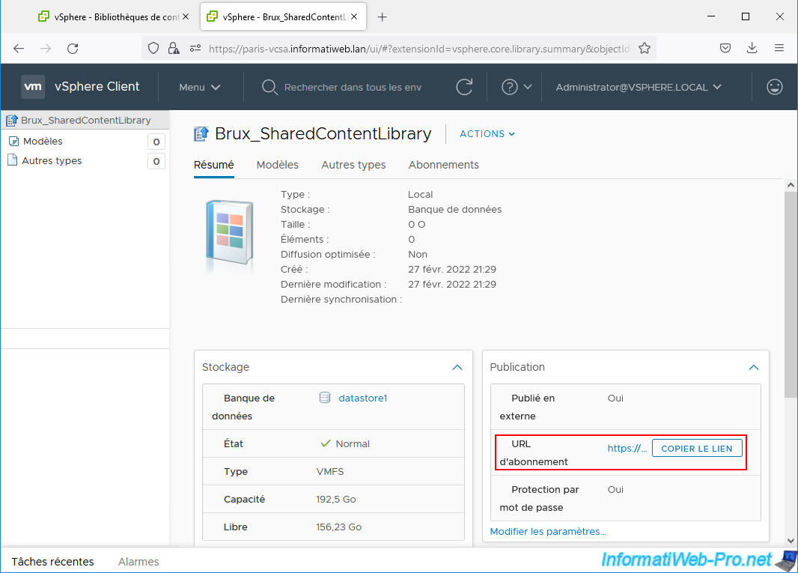The width and height of the screenshot is (798, 573).
Task: Click the Modifier les paramètres link
Action: tap(548, 531)
